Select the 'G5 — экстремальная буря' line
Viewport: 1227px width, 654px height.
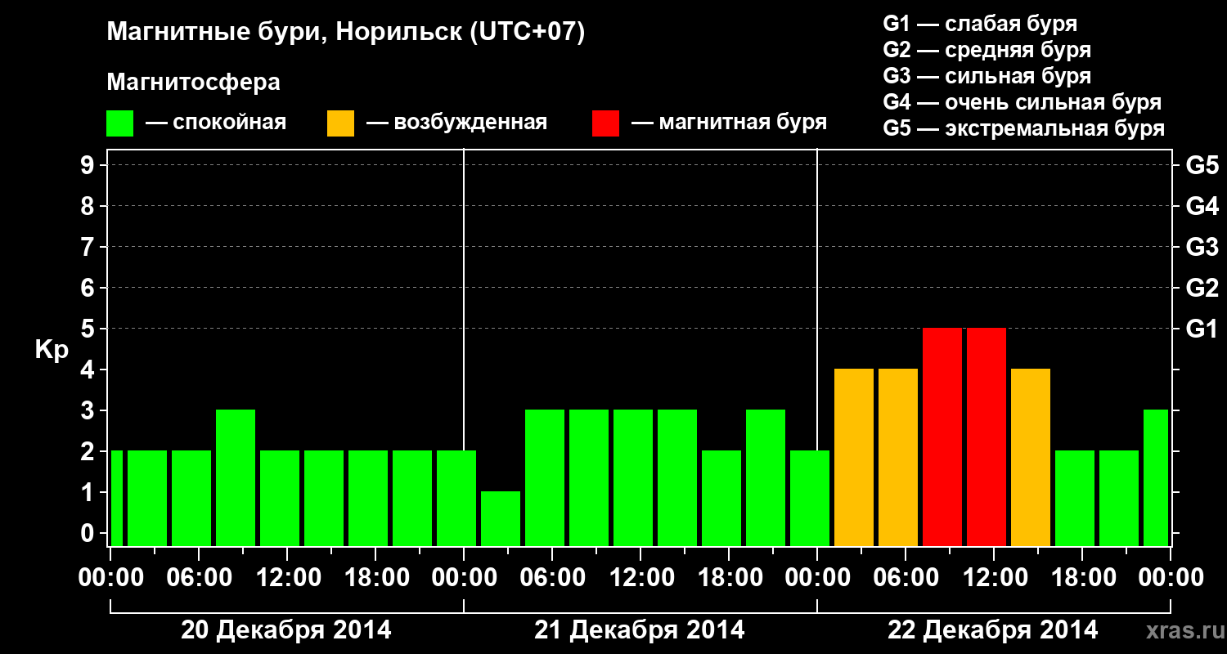[x=1024, y=129]
